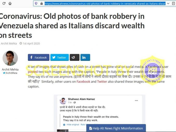Open the reader view icon in address bar

tap(173, 3)
